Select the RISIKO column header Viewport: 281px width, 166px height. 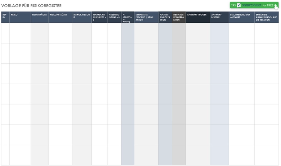[20, 17]
